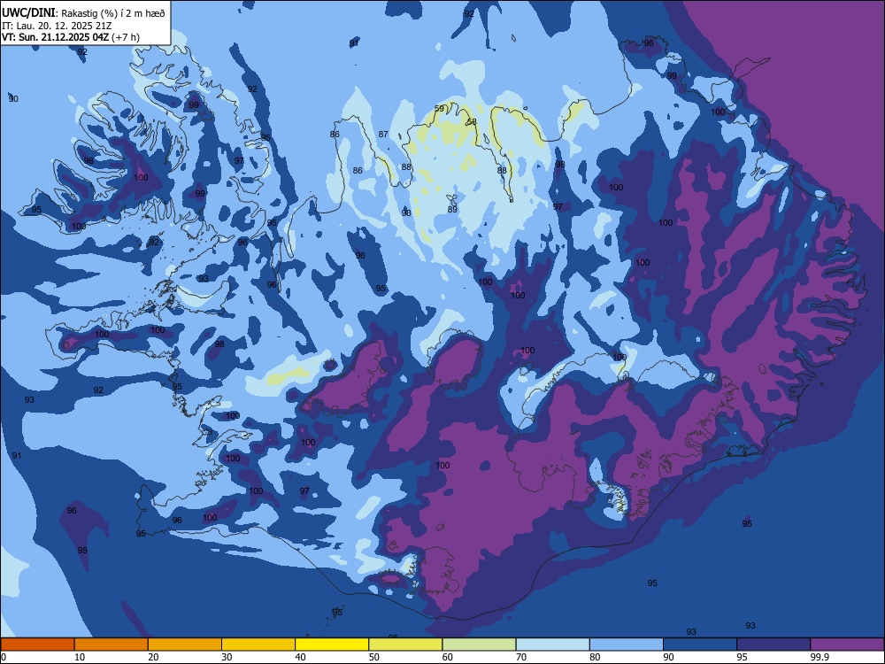
Task: Click the legend tick label 30
Action: (x=227, y=657)
